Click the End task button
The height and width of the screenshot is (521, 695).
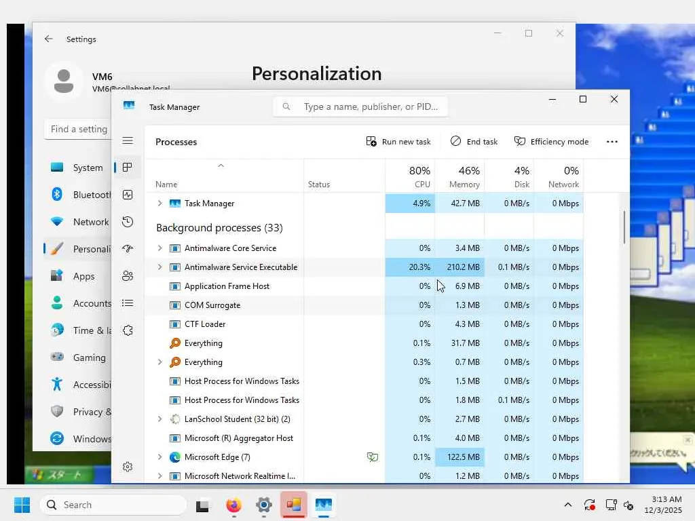tap(474, 142)
